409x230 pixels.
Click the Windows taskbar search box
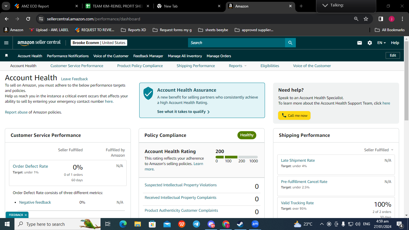tap(58, 224)
